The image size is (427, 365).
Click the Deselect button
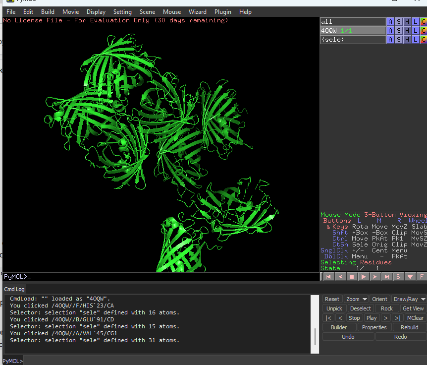coord(360,308)
